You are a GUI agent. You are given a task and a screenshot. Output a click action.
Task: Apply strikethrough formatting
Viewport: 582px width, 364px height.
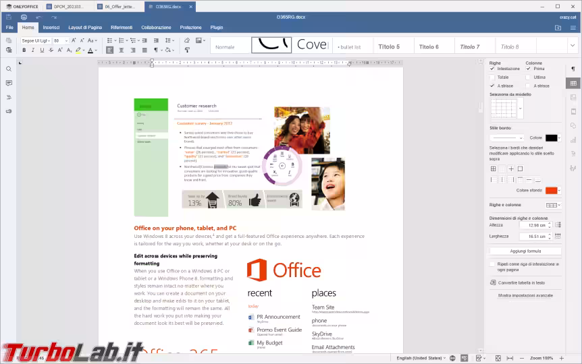coord(51,50)
